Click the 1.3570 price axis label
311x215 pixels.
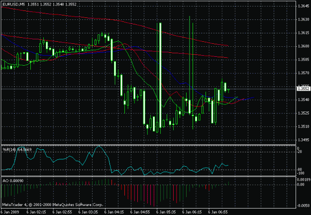[303, 73]
